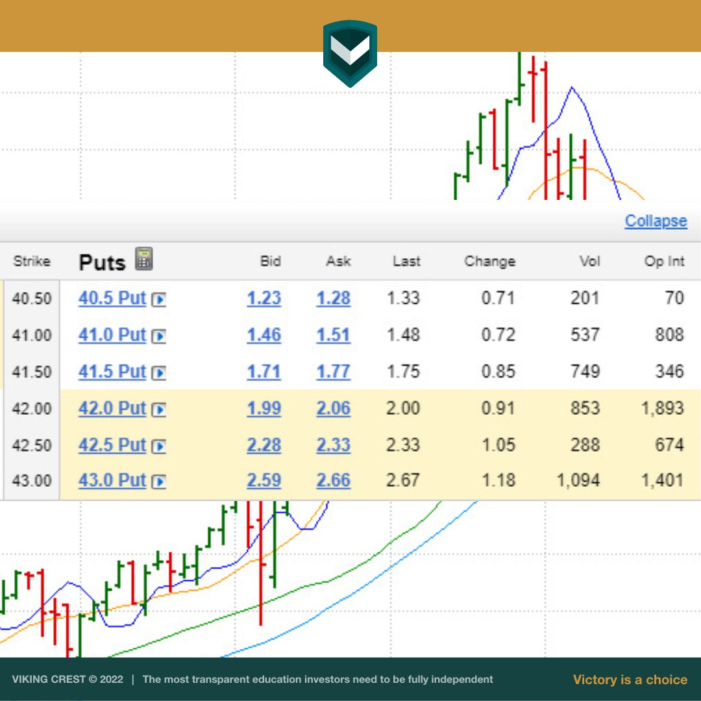Collapse the puts option chain
701x701 pixels.
pyautogui.click(x=656, y=221)
